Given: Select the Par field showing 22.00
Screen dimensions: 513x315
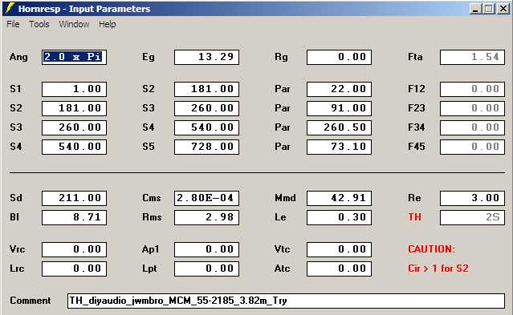Looking at the screenshot, I should point(340,89).
